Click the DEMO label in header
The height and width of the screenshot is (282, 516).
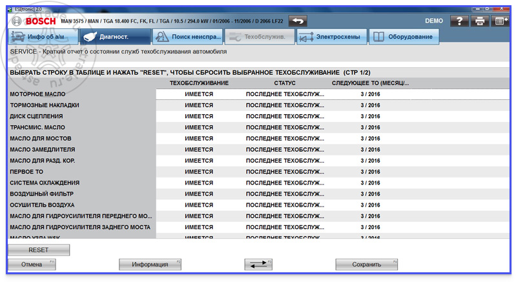pos(434,21)
